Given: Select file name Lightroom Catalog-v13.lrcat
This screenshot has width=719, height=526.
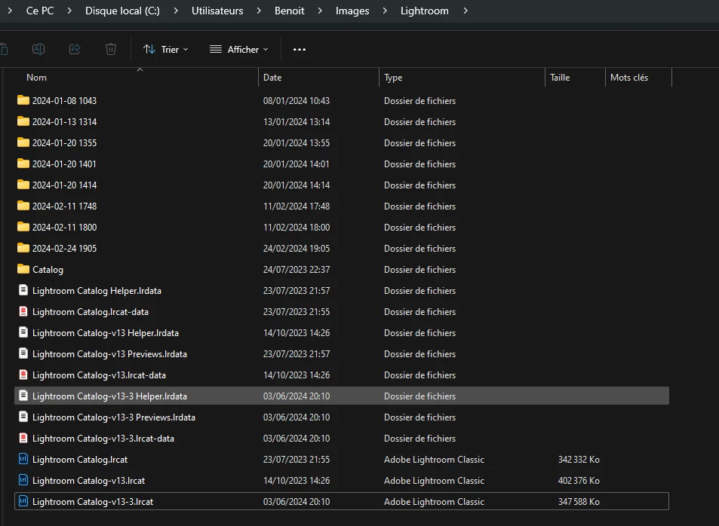Looking at the screenshot, I should 88,481.
